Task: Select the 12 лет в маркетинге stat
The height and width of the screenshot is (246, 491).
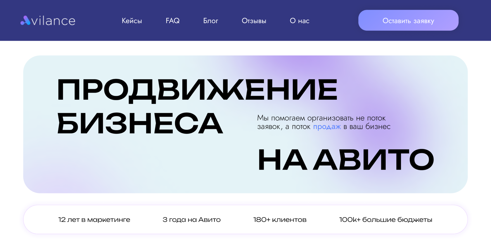Action: click(94, 219)
